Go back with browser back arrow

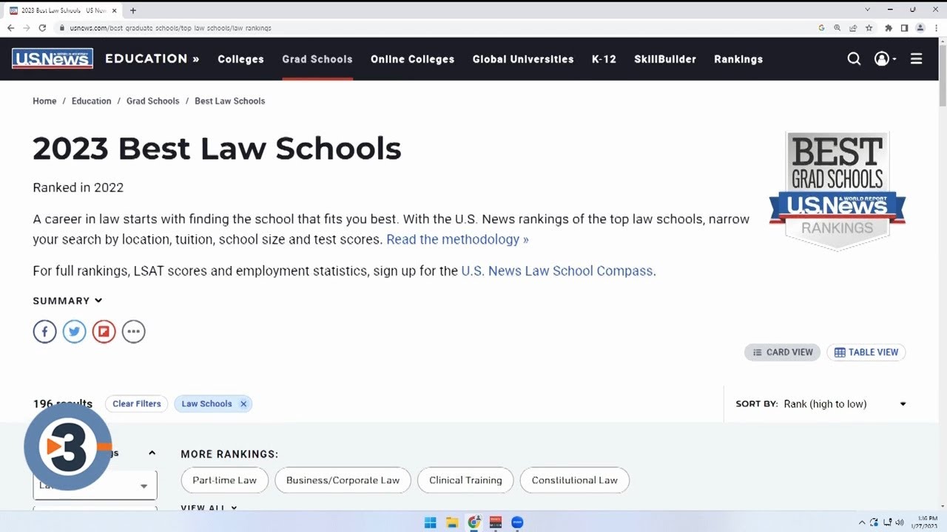(x=10, y=28)
